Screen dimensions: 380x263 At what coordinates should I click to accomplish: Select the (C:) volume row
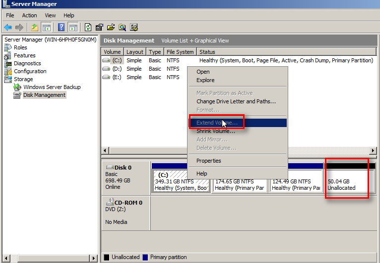(x=239, y=60)
